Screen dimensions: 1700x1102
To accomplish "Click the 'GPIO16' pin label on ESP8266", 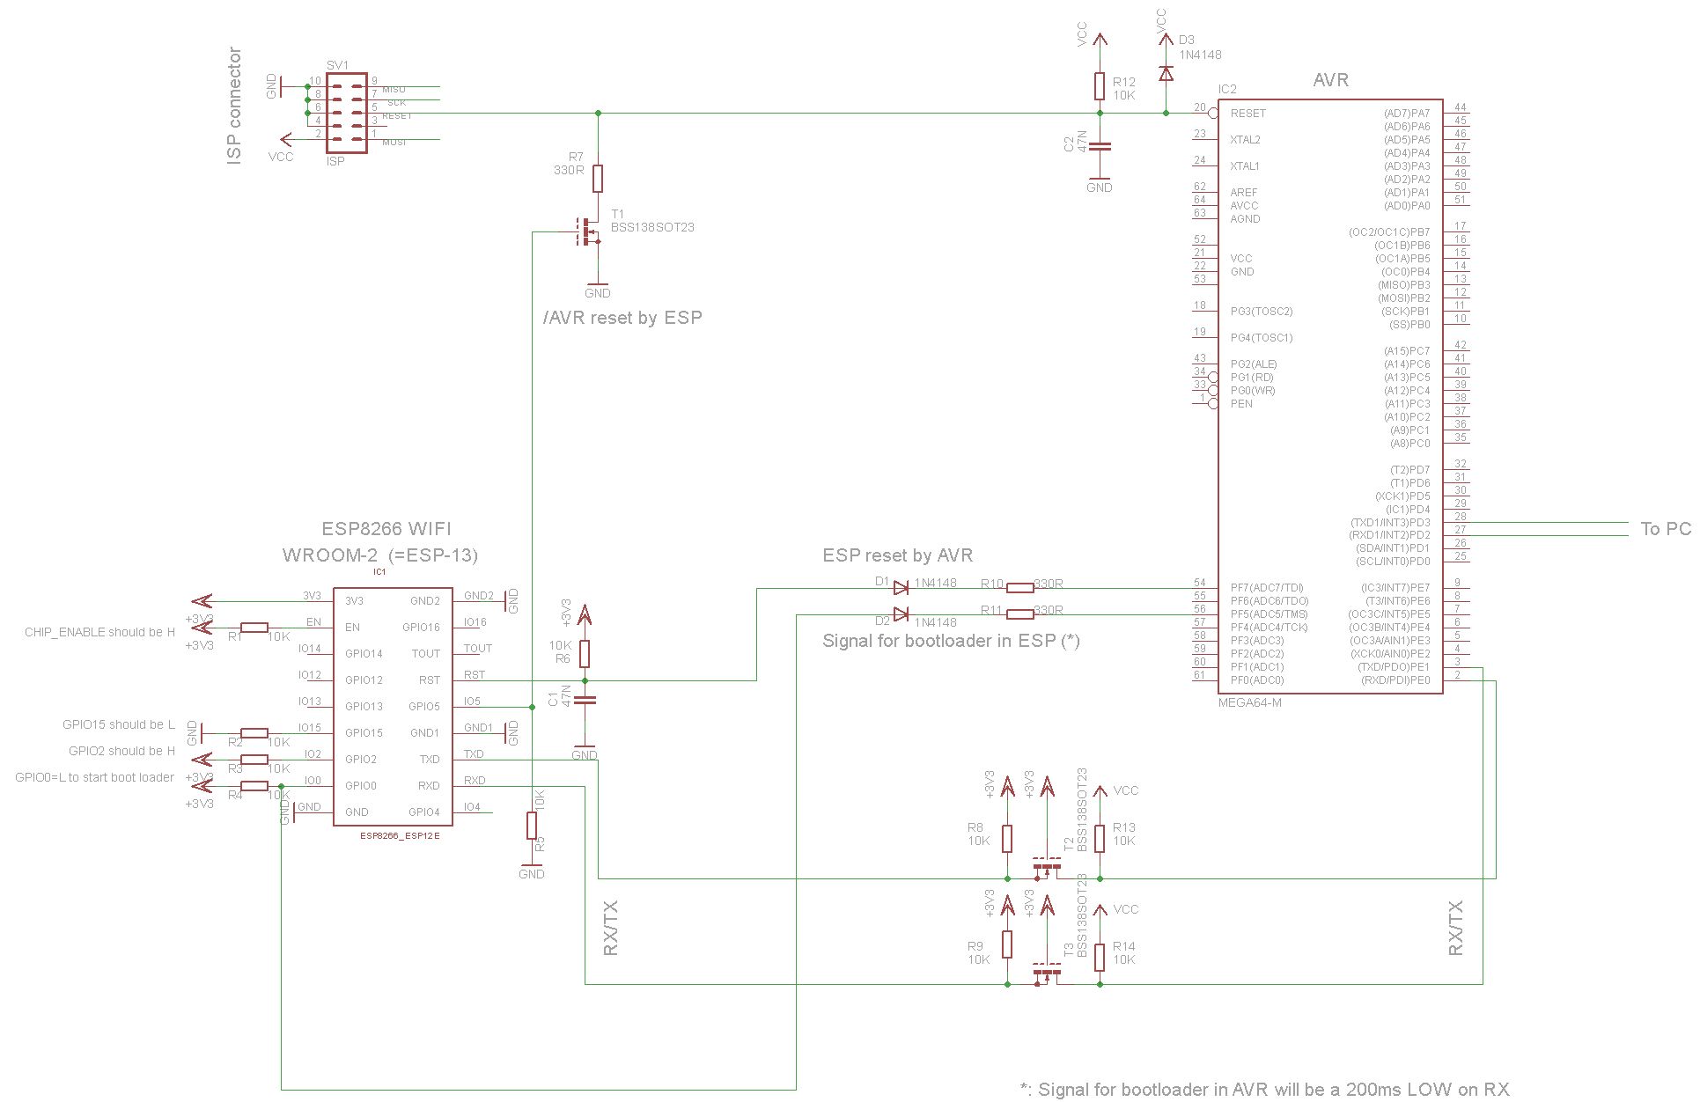I will click(x=421, y=628).
